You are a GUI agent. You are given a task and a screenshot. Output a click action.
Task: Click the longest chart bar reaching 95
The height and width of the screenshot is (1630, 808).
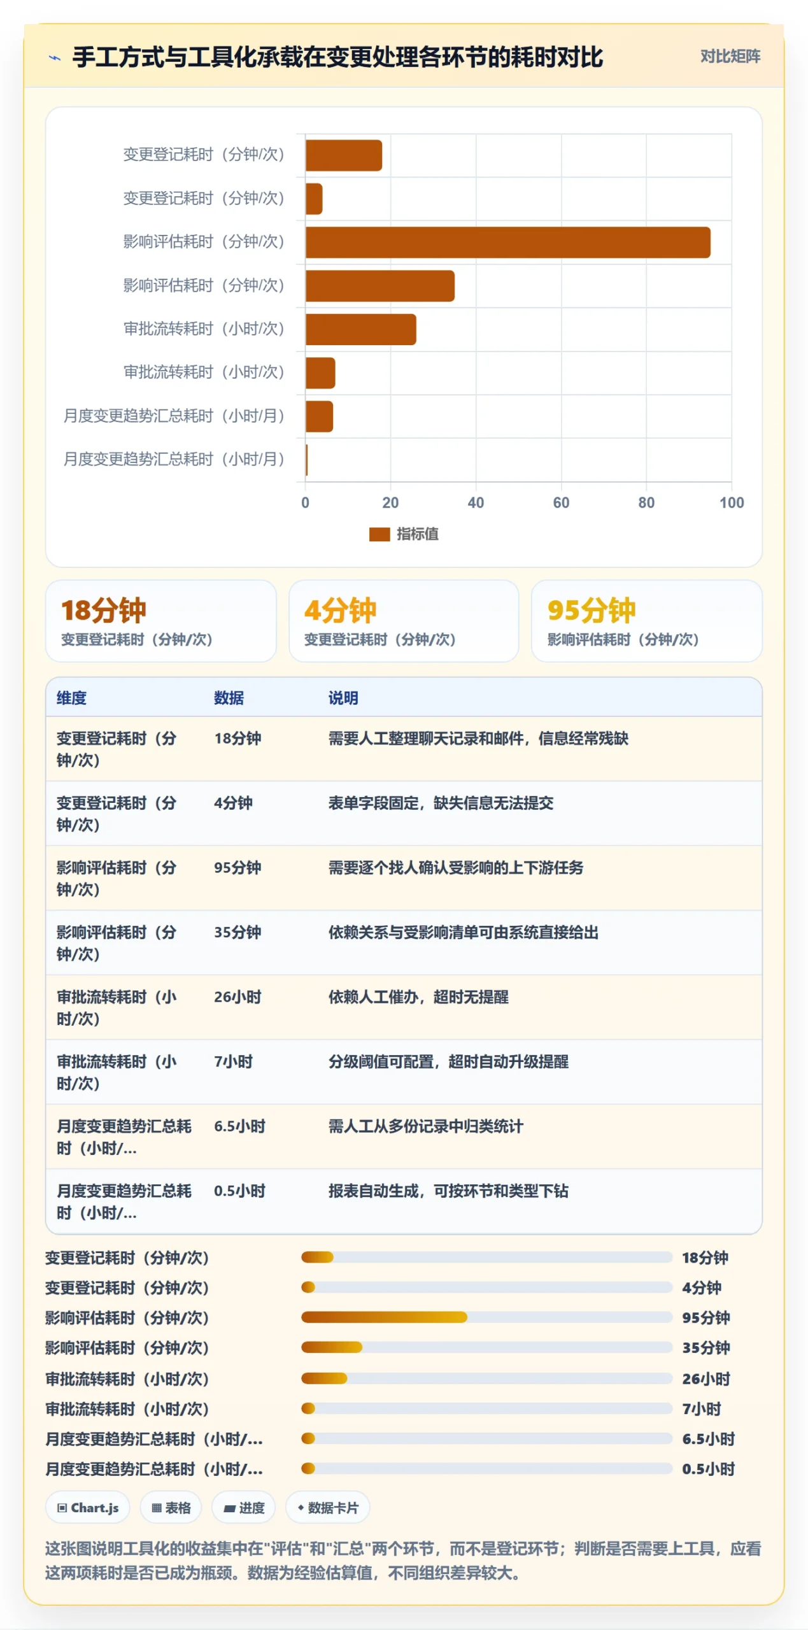(x=507, y=243)
